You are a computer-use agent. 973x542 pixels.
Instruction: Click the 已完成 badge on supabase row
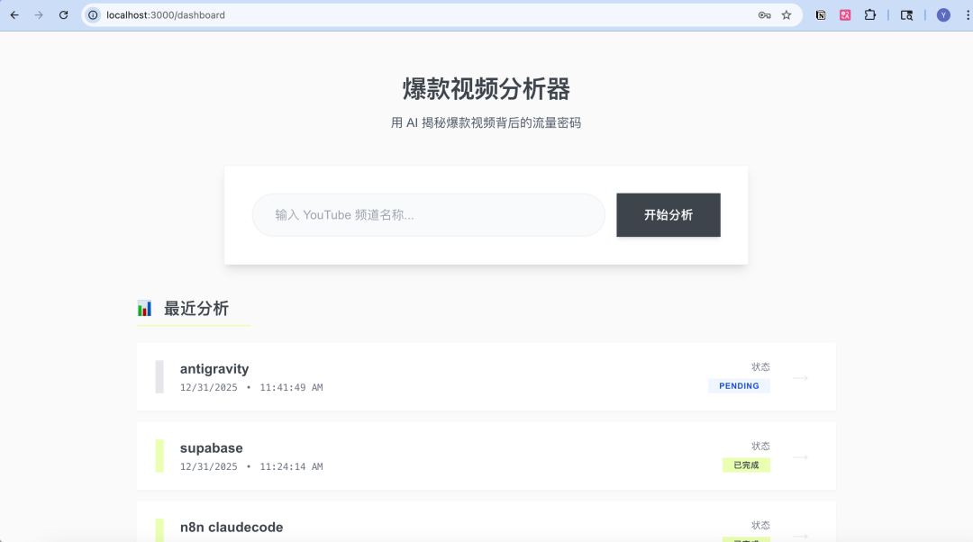click(x=747, y=465)
